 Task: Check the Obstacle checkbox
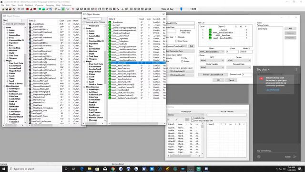coord(176,37)
